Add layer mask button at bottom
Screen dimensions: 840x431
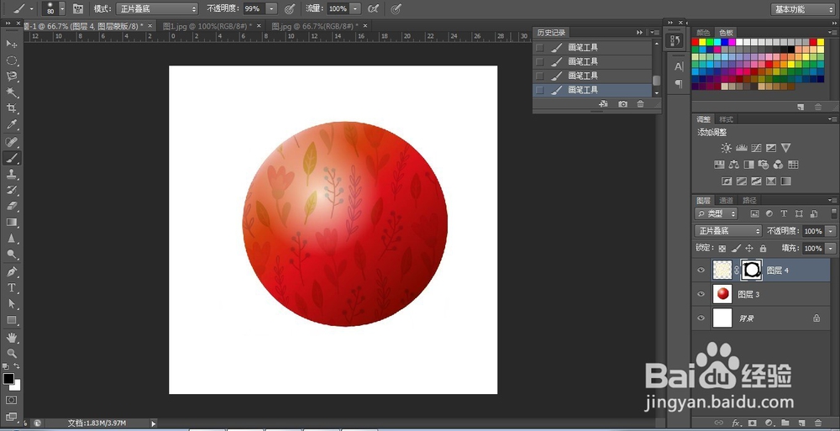[752, 423]
